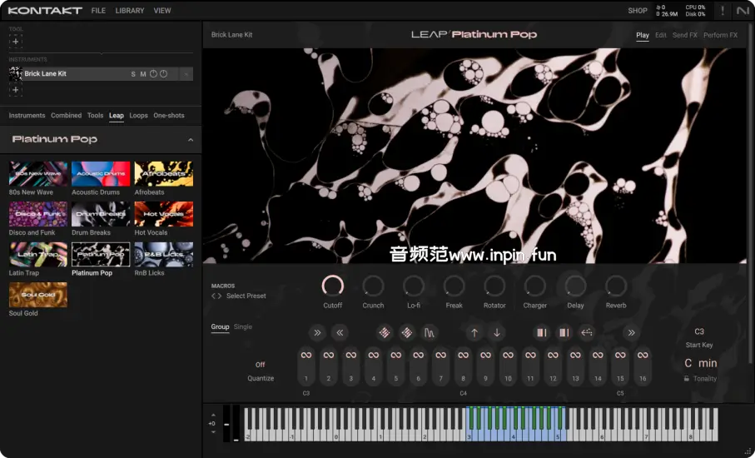Click the dotted left-arrow icon above pad 13

[x=587, y=333]
